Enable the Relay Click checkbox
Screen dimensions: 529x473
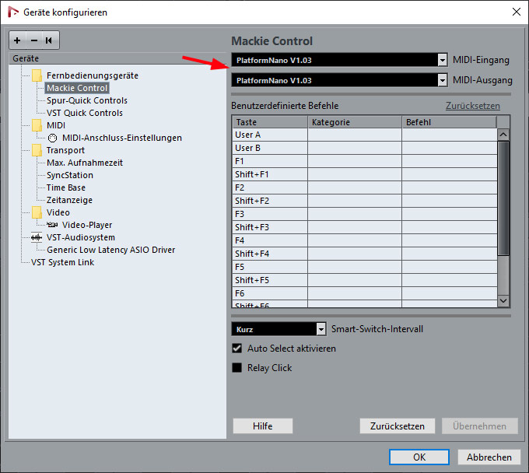pos(237,368)
